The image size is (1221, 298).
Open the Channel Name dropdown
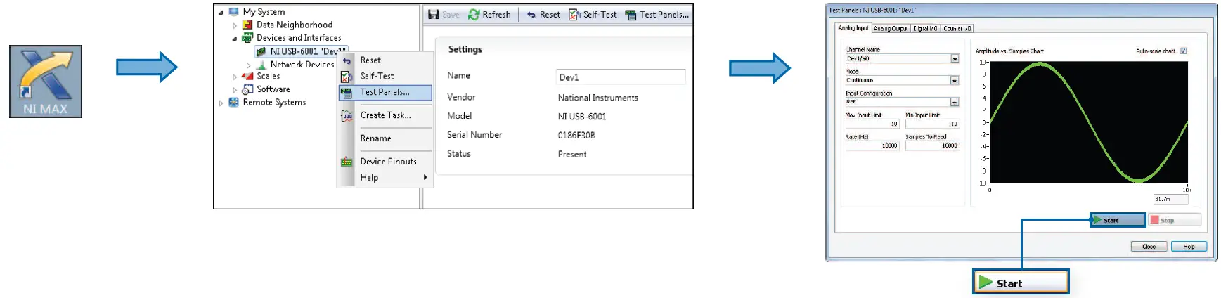pyautogui.click(x=955, y=59)
